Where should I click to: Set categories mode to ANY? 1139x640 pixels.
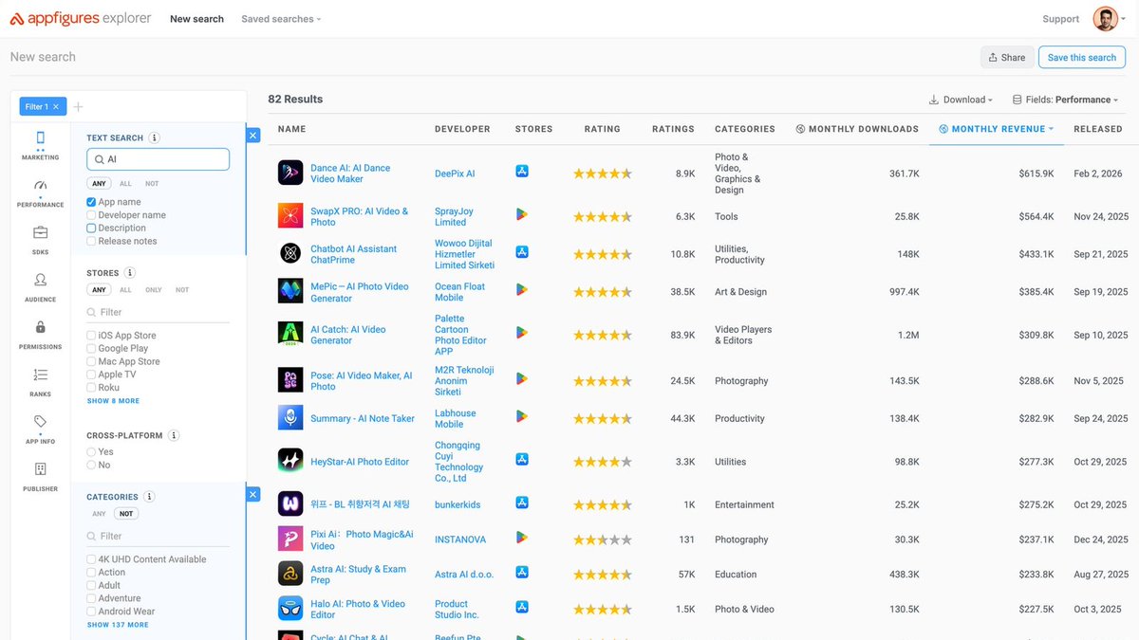pos(99,514)
